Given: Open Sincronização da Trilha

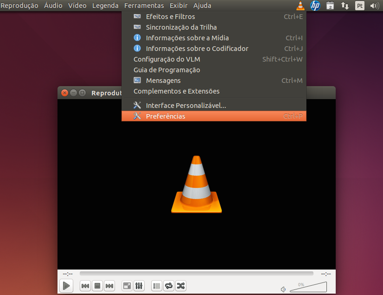Looking at the screenshot, I should coord(214,27).
